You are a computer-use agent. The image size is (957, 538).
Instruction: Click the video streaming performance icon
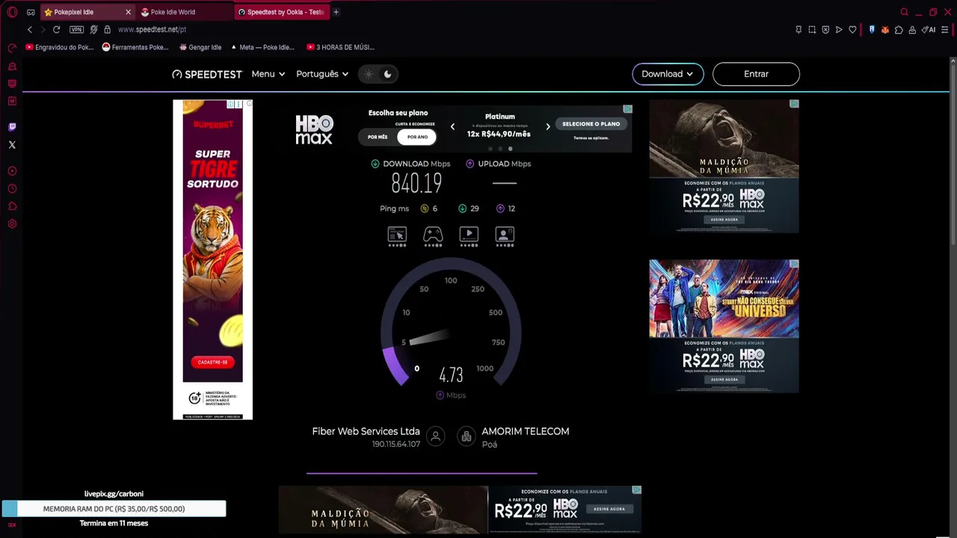coord(469,236)
